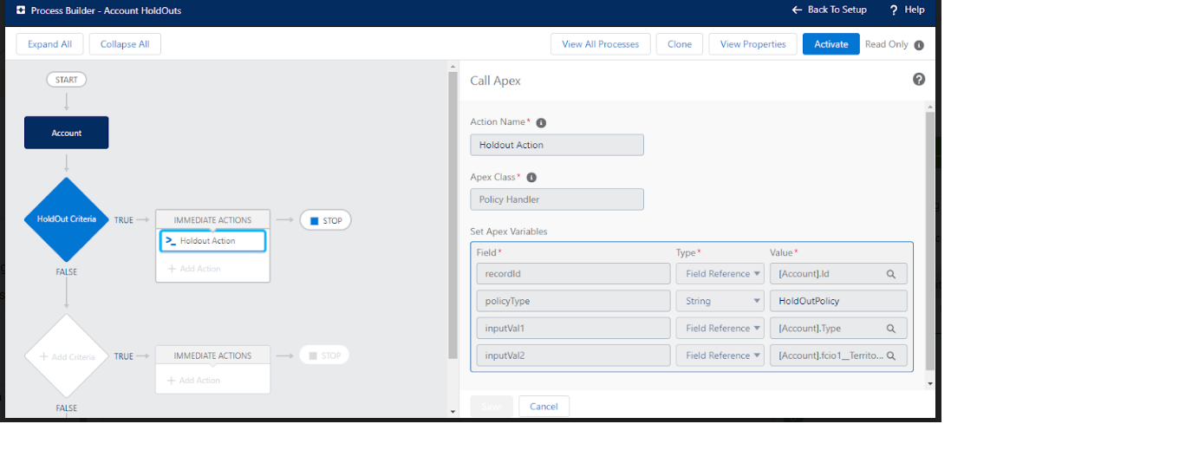
Task: Open Type dropdown for recordId row
Action: click(720, 274)
